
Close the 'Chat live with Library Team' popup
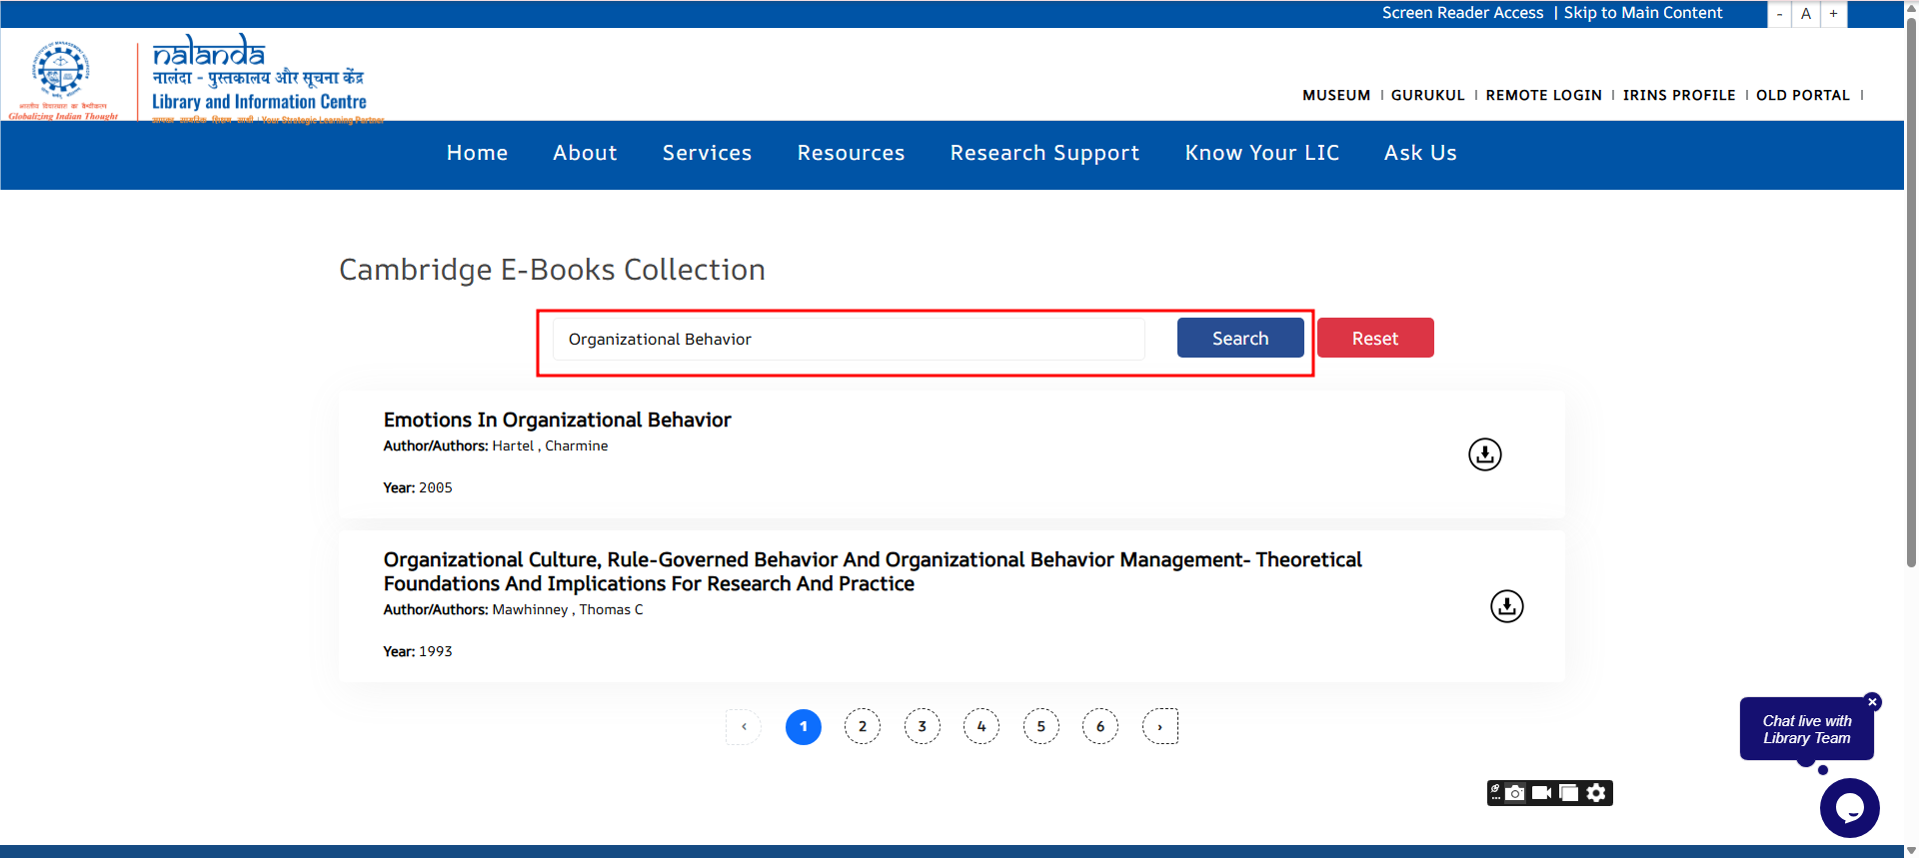(x=1873, y=702)
